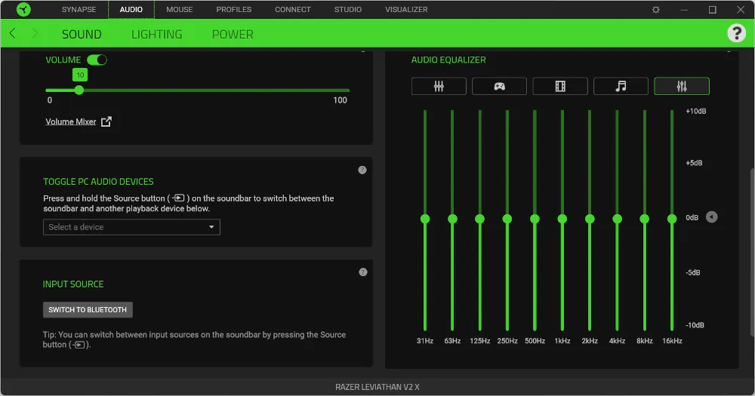755x396 pixels.
Task: Click the external link icon beside Volume Mixer
Action: (x=106, y=121)
